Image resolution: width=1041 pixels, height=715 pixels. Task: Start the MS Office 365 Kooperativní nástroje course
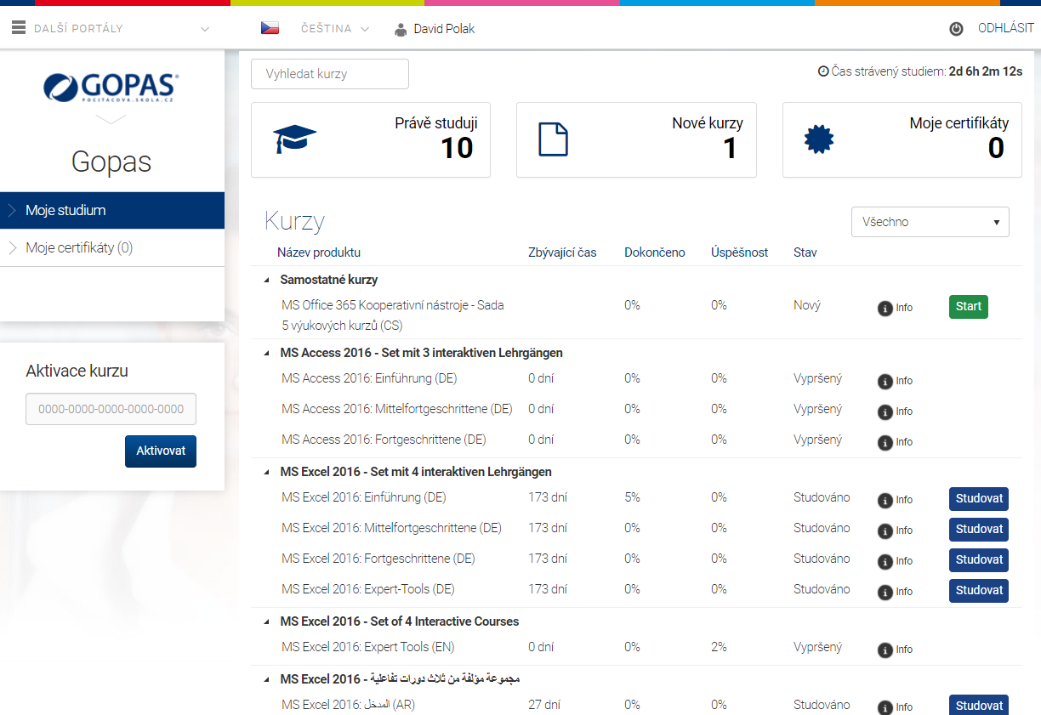(969, 307)
